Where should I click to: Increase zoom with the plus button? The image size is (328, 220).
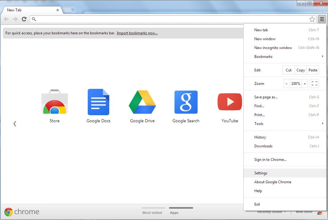305,84
